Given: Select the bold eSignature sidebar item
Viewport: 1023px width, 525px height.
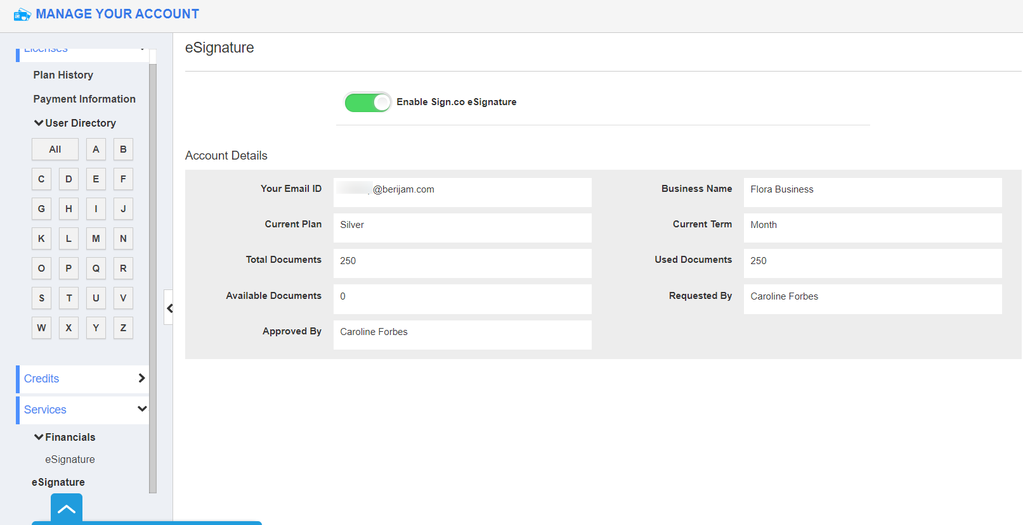Looking at the screenshot, I should click(x=58, y=482).
